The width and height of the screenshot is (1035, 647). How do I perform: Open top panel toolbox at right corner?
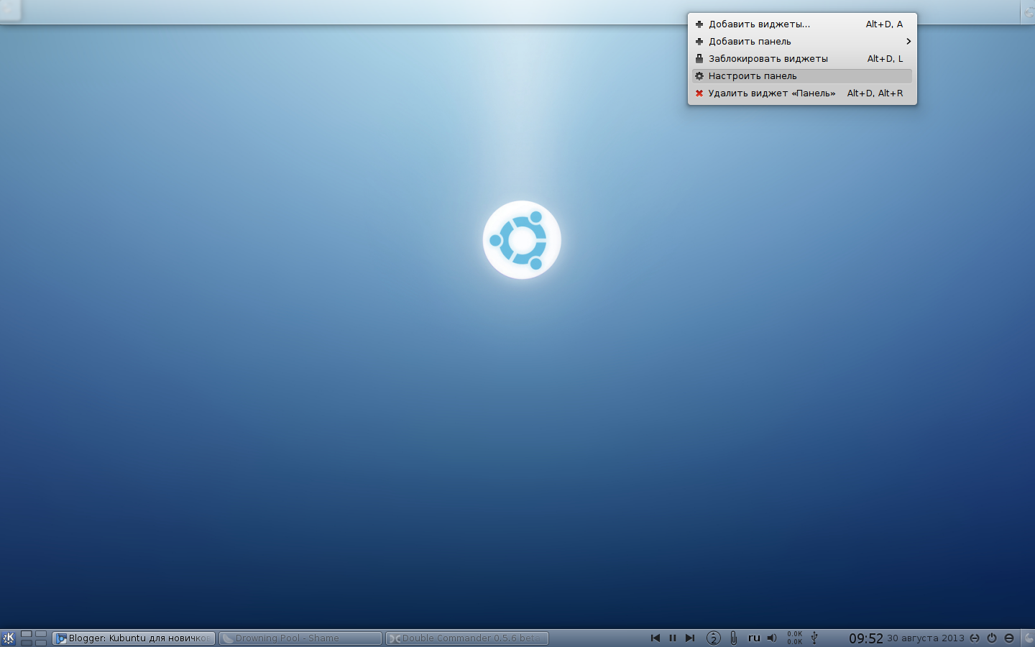point(1028,12)
